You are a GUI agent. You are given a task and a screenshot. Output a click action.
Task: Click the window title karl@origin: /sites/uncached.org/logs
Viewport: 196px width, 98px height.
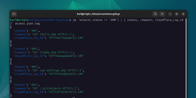tap(98, 14)
